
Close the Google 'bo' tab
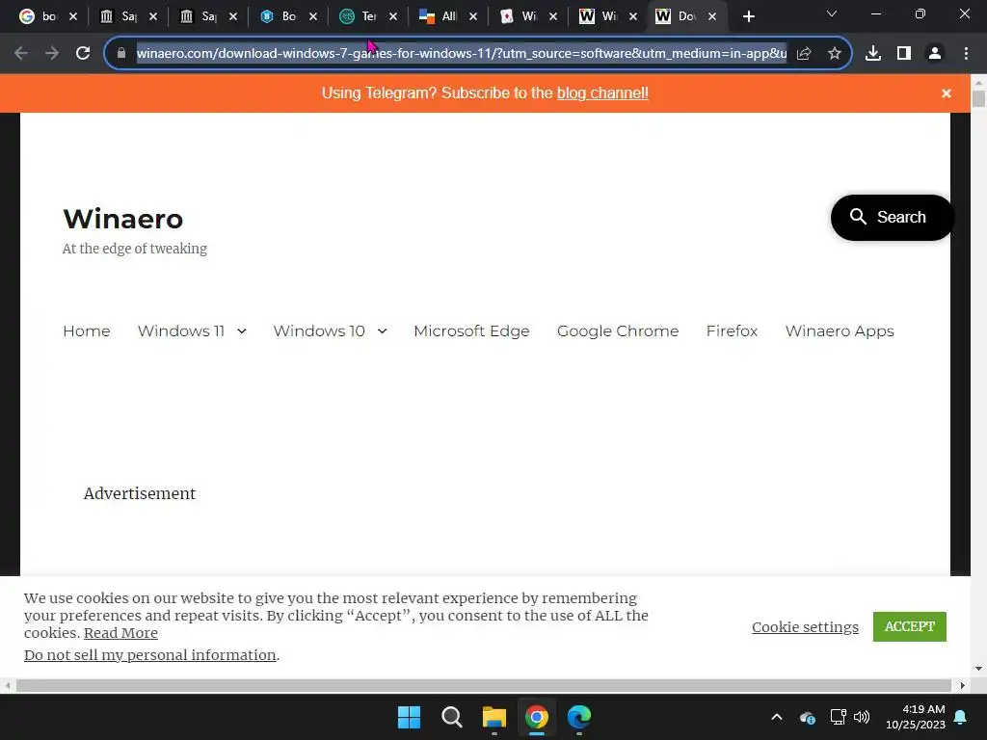tap(73, 16)
